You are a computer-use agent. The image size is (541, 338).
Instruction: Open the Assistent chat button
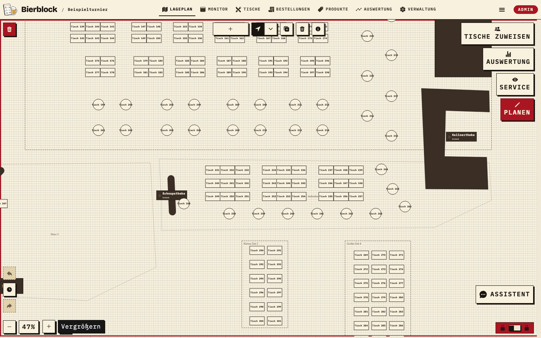click(x=505, y=294)
